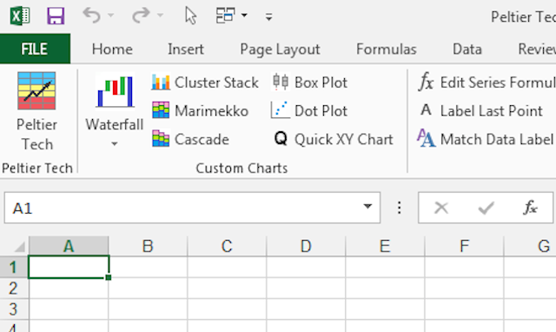Open the redo history dropdown arrow

(x=160, y=16)
